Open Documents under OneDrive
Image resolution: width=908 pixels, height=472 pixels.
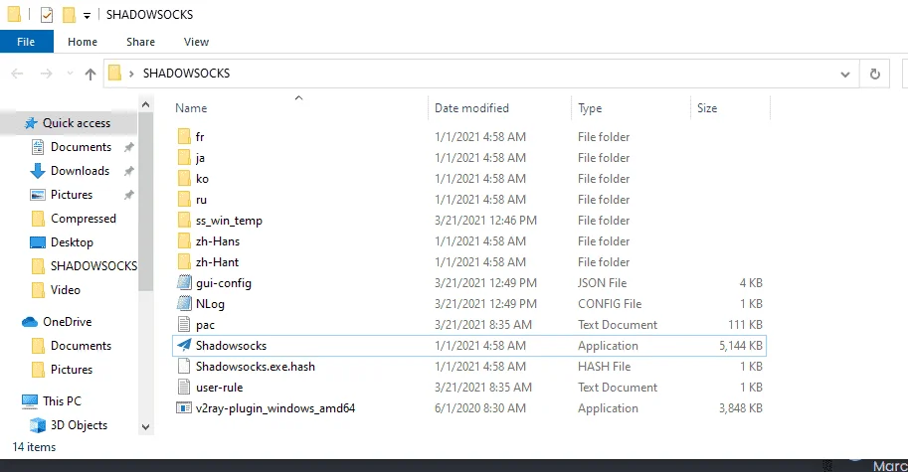[82, 346]
